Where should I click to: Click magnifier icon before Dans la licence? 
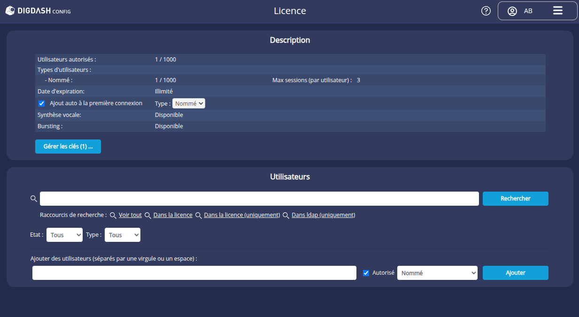click(147, 215)
